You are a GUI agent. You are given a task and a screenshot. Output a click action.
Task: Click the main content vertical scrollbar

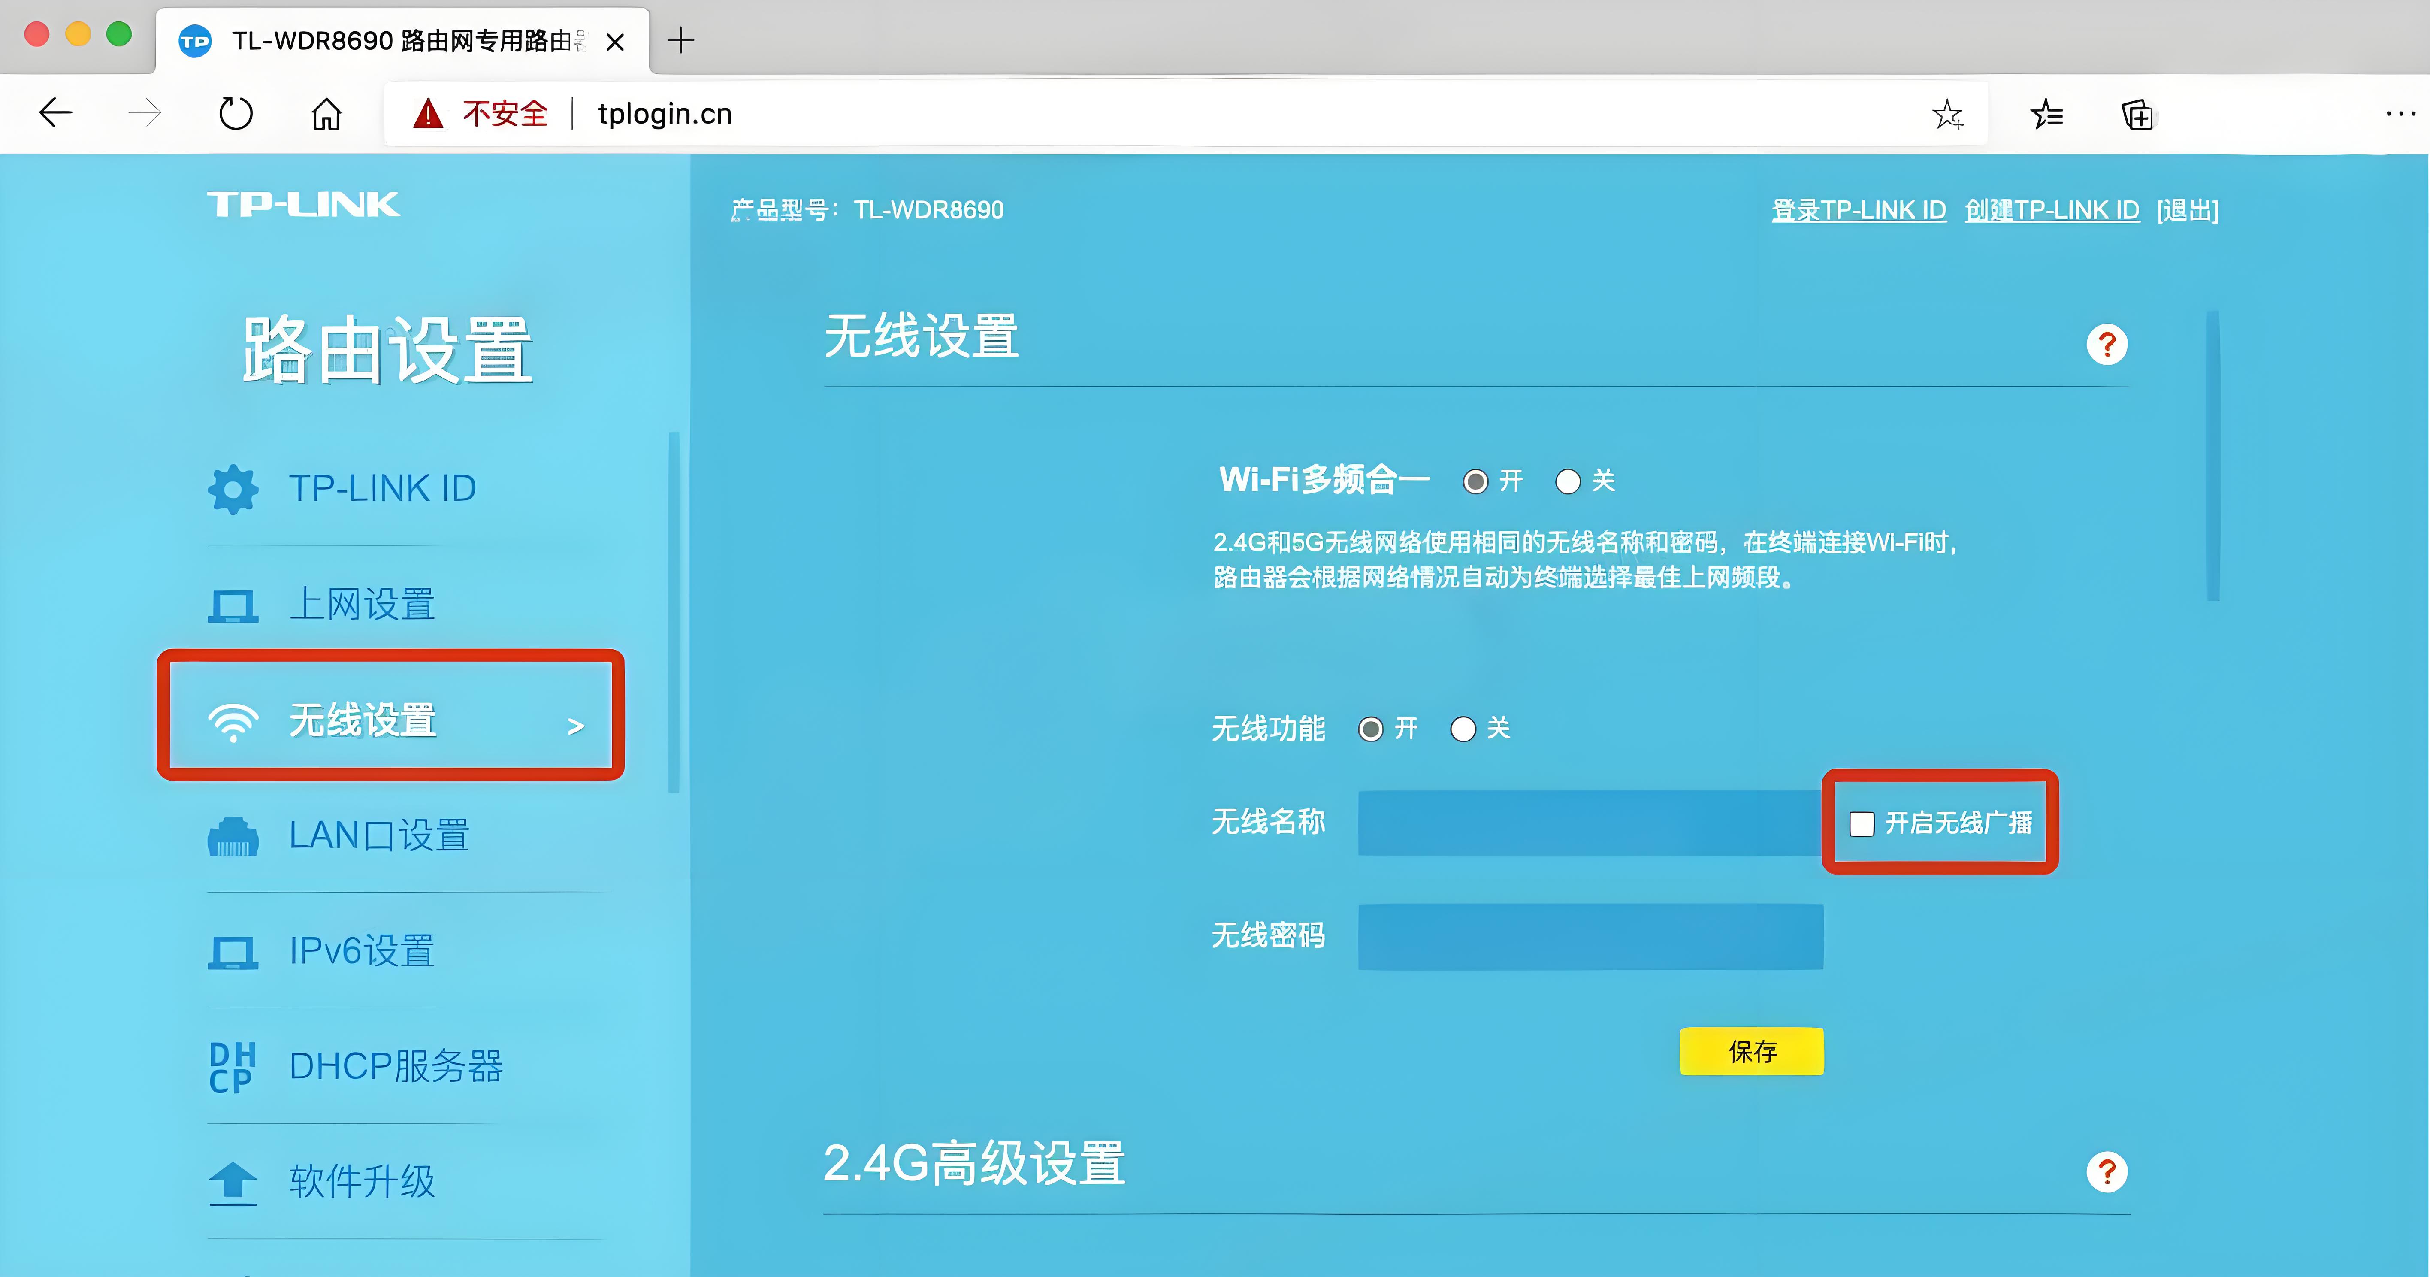[2213, 455]
